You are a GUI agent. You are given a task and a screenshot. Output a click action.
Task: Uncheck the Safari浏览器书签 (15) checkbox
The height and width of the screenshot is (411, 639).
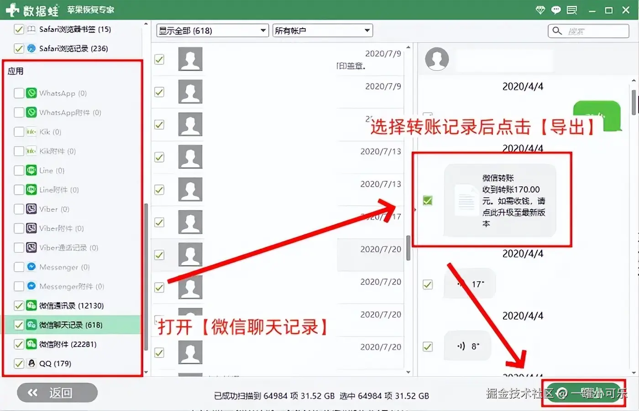click(x=19, y=29)
